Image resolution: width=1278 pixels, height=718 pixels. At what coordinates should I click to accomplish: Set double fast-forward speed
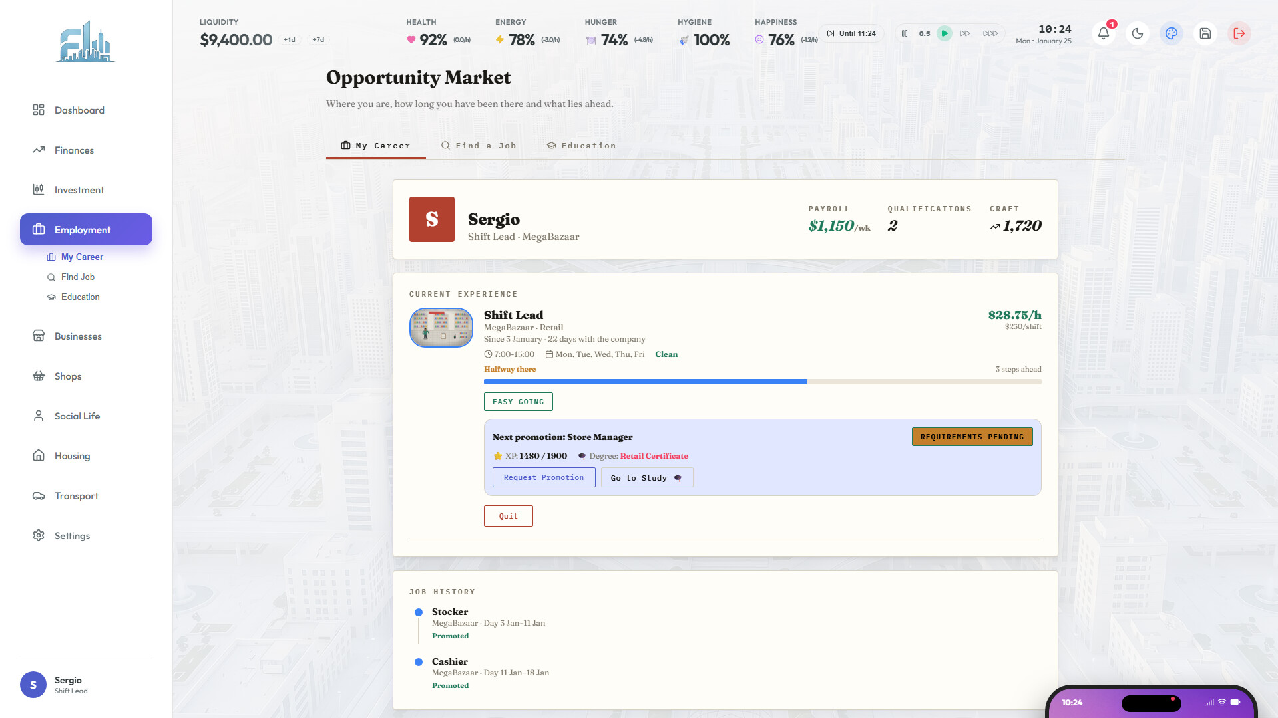click(x=964, y=33)
